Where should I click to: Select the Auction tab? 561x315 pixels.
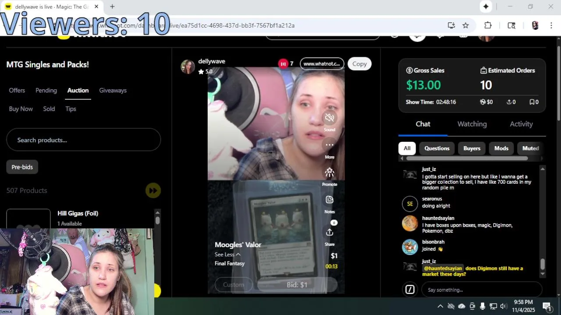click(78, 90)
